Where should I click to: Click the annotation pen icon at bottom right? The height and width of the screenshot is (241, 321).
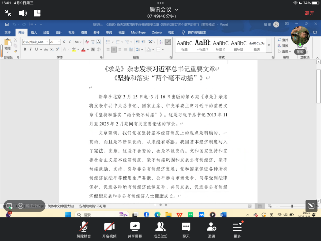click(x=311, y=205)
